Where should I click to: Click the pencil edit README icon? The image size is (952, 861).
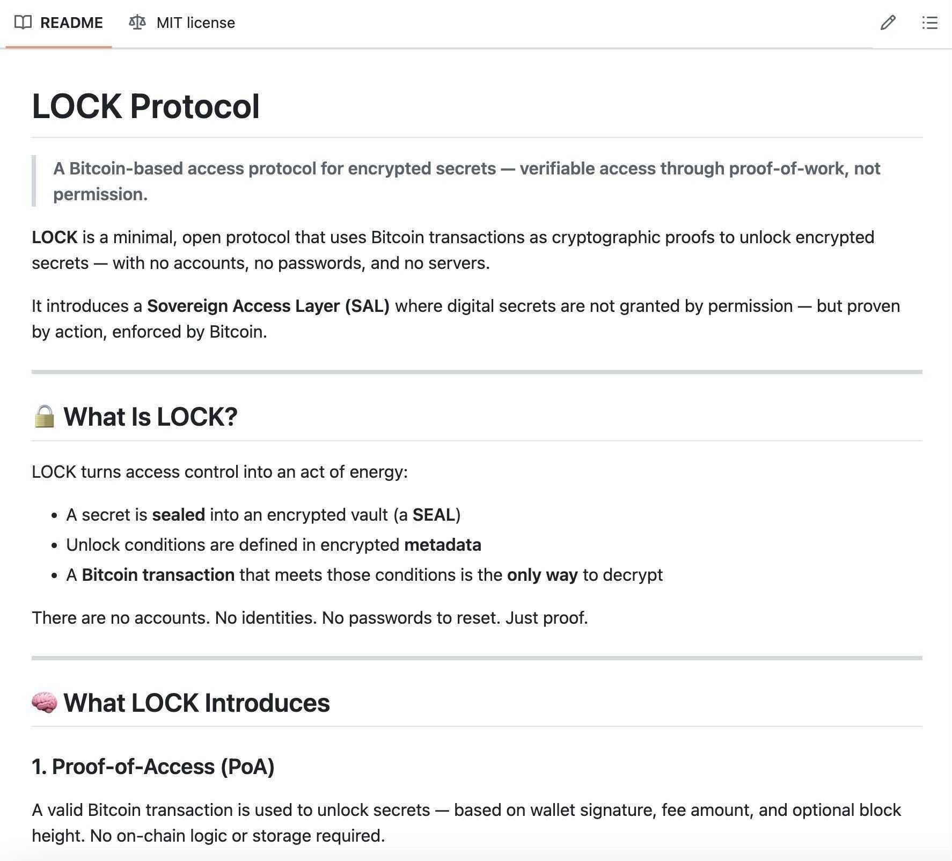coord(888,23)
